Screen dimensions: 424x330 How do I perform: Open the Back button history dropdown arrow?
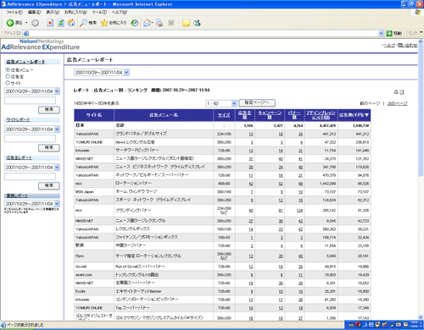click(26, 23)
